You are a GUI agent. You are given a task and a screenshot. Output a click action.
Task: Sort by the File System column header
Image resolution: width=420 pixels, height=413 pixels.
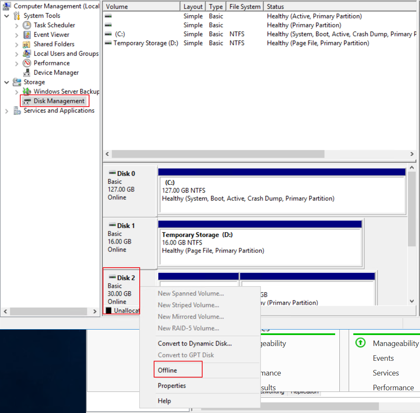(x=244, y=7)
